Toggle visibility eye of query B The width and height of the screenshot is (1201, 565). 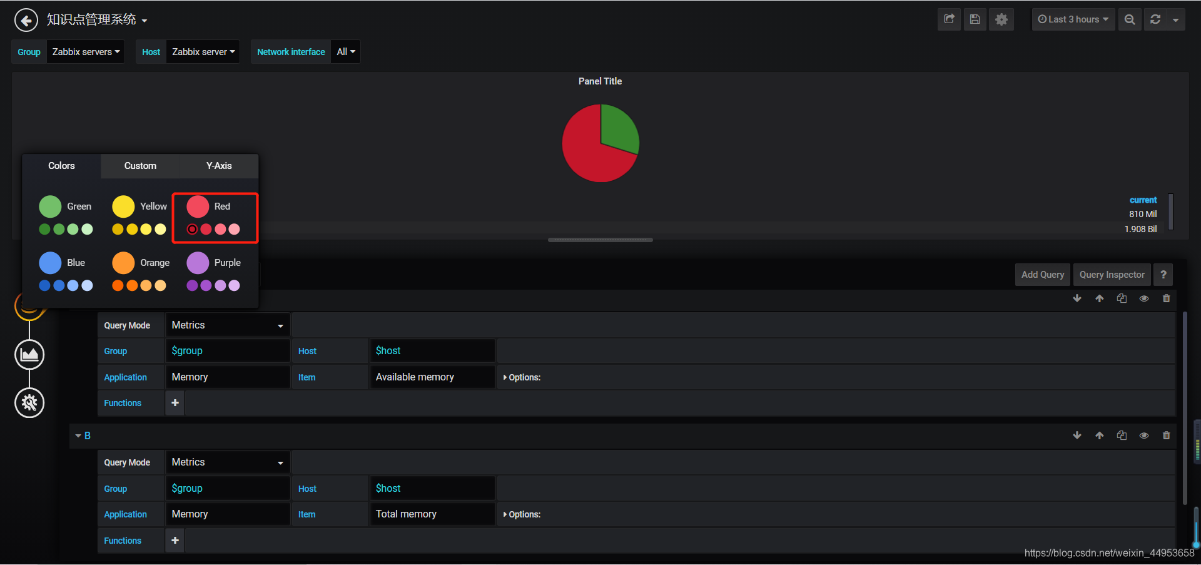1144,435
